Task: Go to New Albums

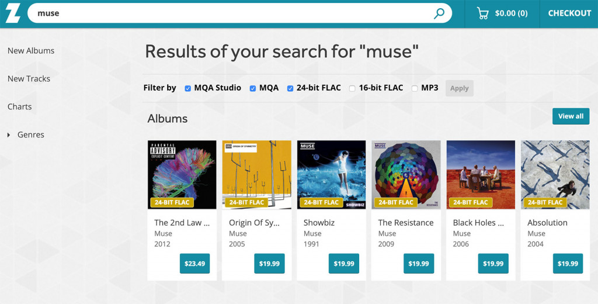Action: click(x=31, y=51)
